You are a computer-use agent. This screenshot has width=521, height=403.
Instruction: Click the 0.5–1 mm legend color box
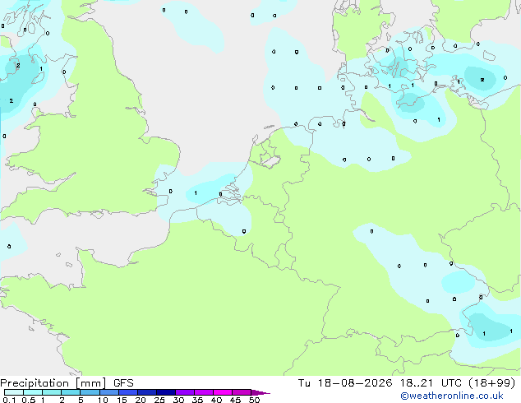(33, 392)
